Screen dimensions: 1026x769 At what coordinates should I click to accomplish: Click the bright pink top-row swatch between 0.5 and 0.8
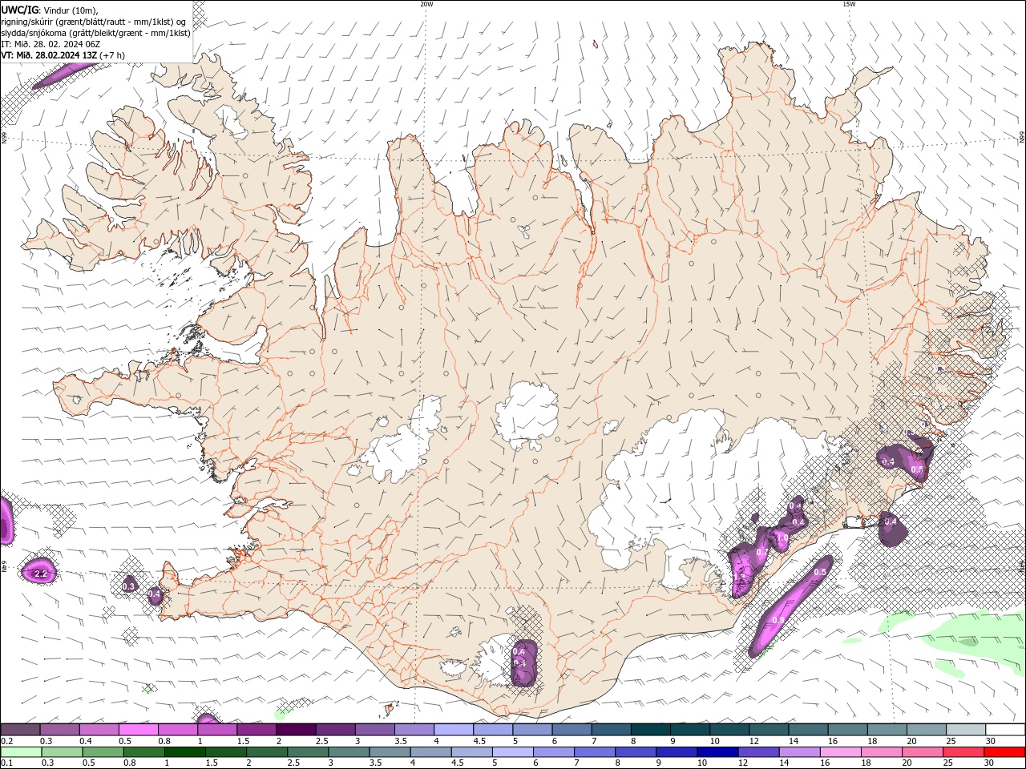138,730
